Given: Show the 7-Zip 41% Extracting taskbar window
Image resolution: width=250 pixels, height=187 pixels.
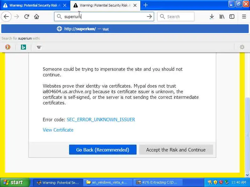Looking at the screenshot, I should click(157, 182).
